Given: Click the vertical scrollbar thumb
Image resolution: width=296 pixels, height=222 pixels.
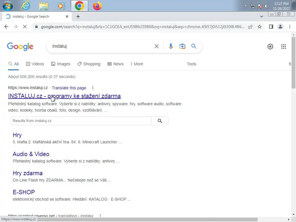Looking at the screenshot, I should (293, 62).
